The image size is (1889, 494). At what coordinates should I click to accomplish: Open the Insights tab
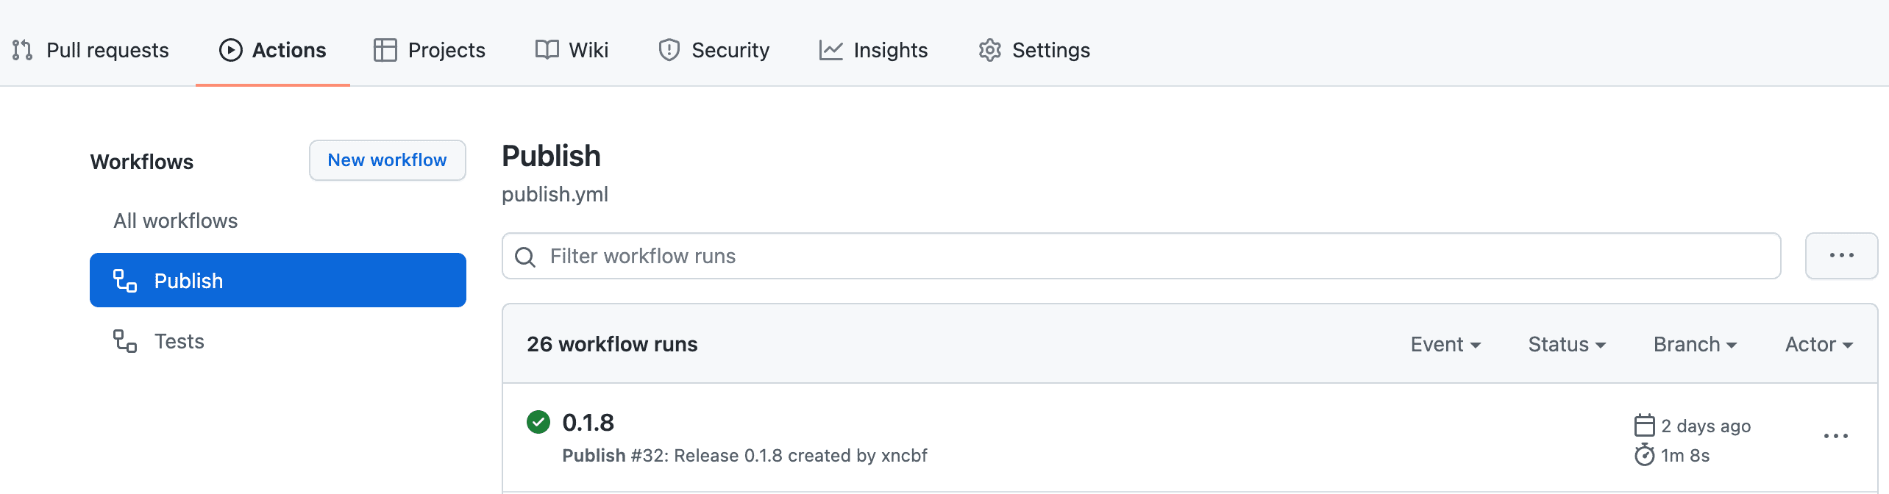874,50
